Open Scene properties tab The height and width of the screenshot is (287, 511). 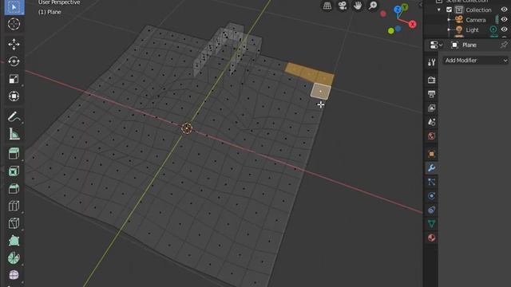(x=431, y=122)
